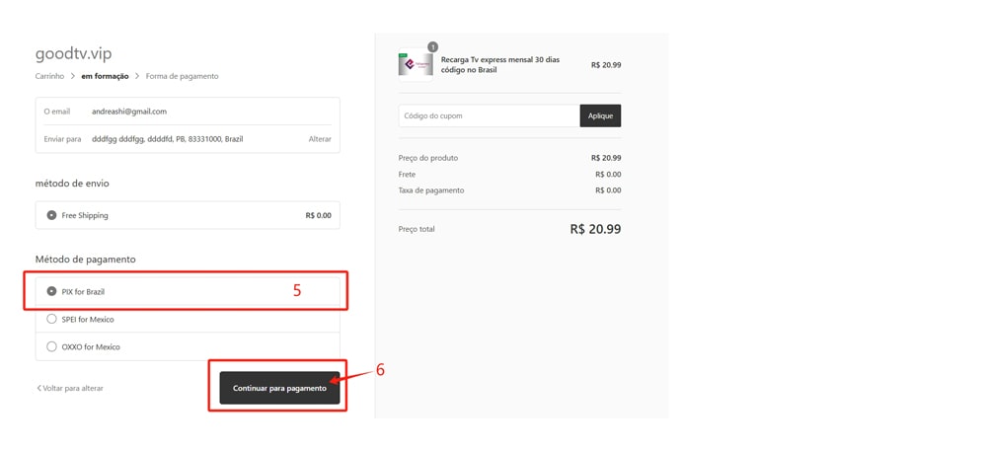Image resolution: width=987 pixels, height=450 pixels.
Task: Click the andreashi@gmail.com email entry
Action: click(129, 112)
